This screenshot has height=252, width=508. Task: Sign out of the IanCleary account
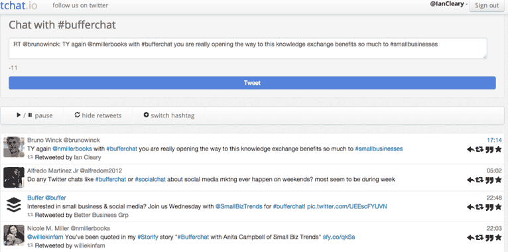pyautogui.click(x=487, y=5)
